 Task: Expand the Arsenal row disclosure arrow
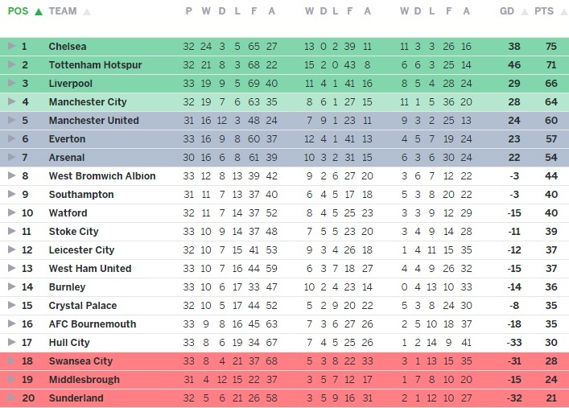click(x=11, y=158)
